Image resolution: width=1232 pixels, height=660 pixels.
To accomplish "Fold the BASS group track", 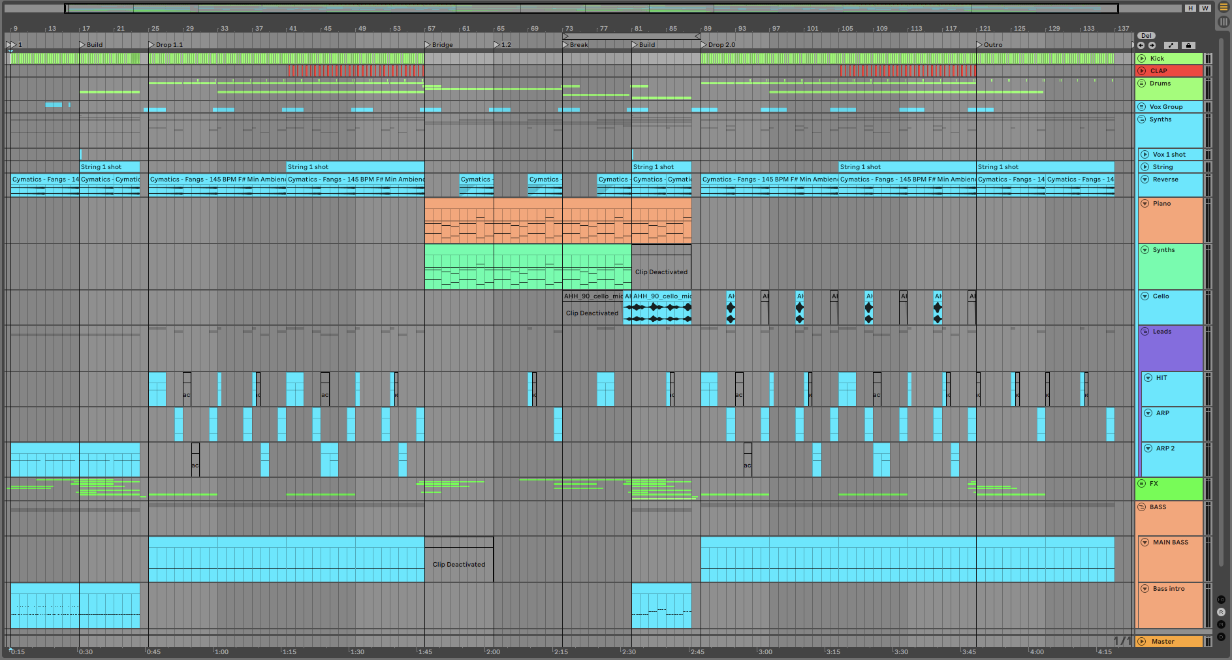I will 1142,507.
